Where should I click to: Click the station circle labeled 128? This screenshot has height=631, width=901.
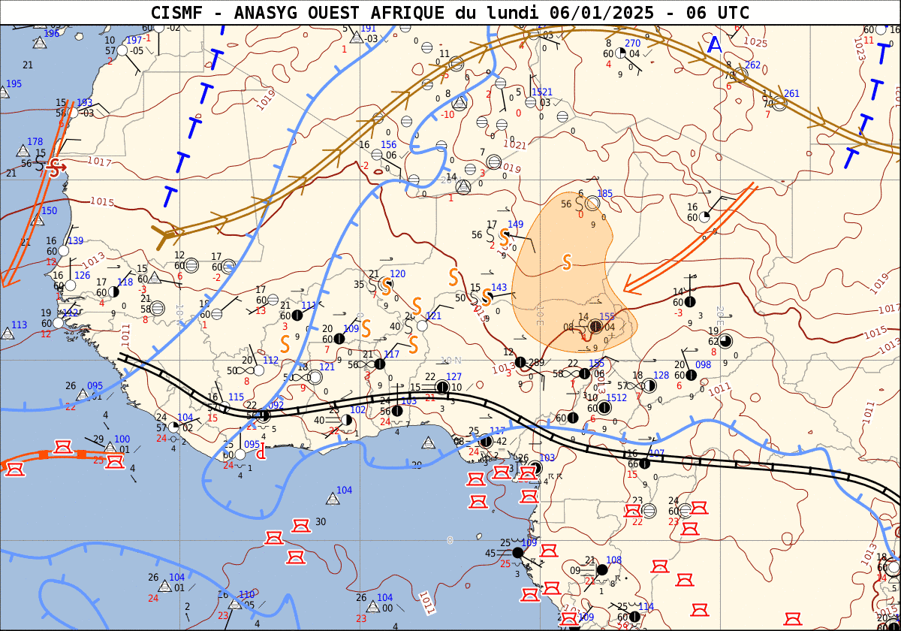click(650, 385)
